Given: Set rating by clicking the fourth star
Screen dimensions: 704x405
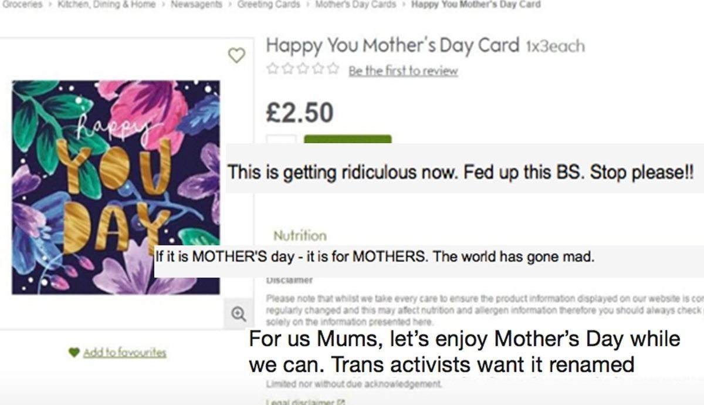Looking at the screenshot, I should [317, 68].
